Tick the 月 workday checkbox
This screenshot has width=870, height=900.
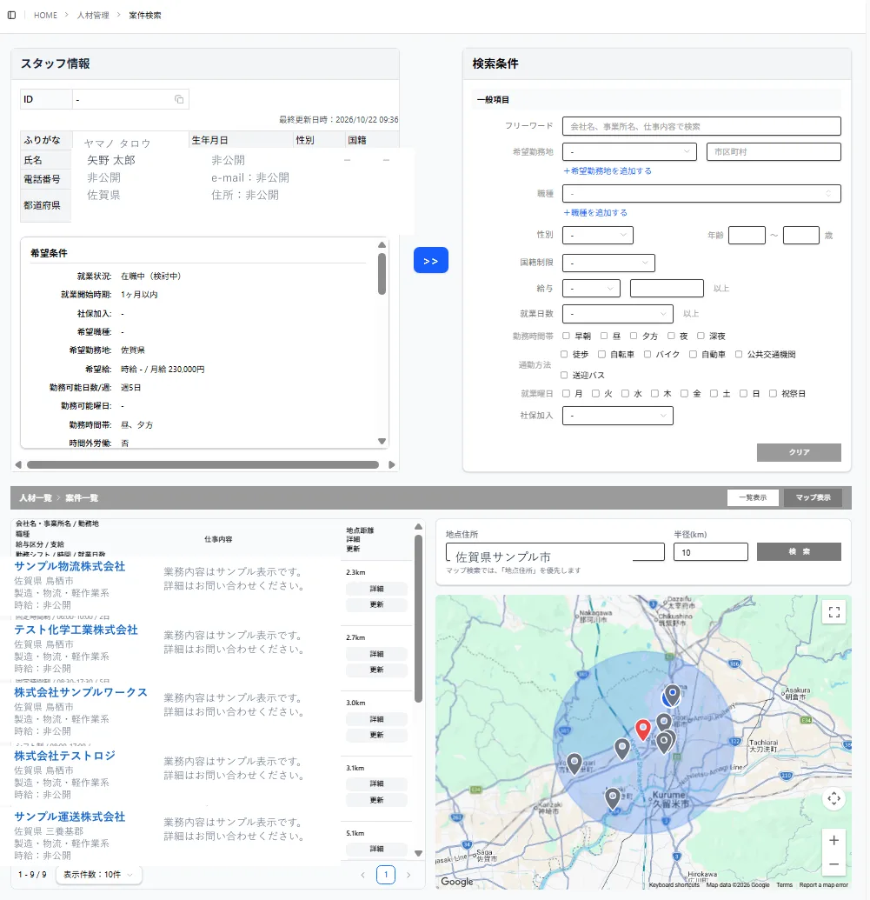click(x=567, y=393)
